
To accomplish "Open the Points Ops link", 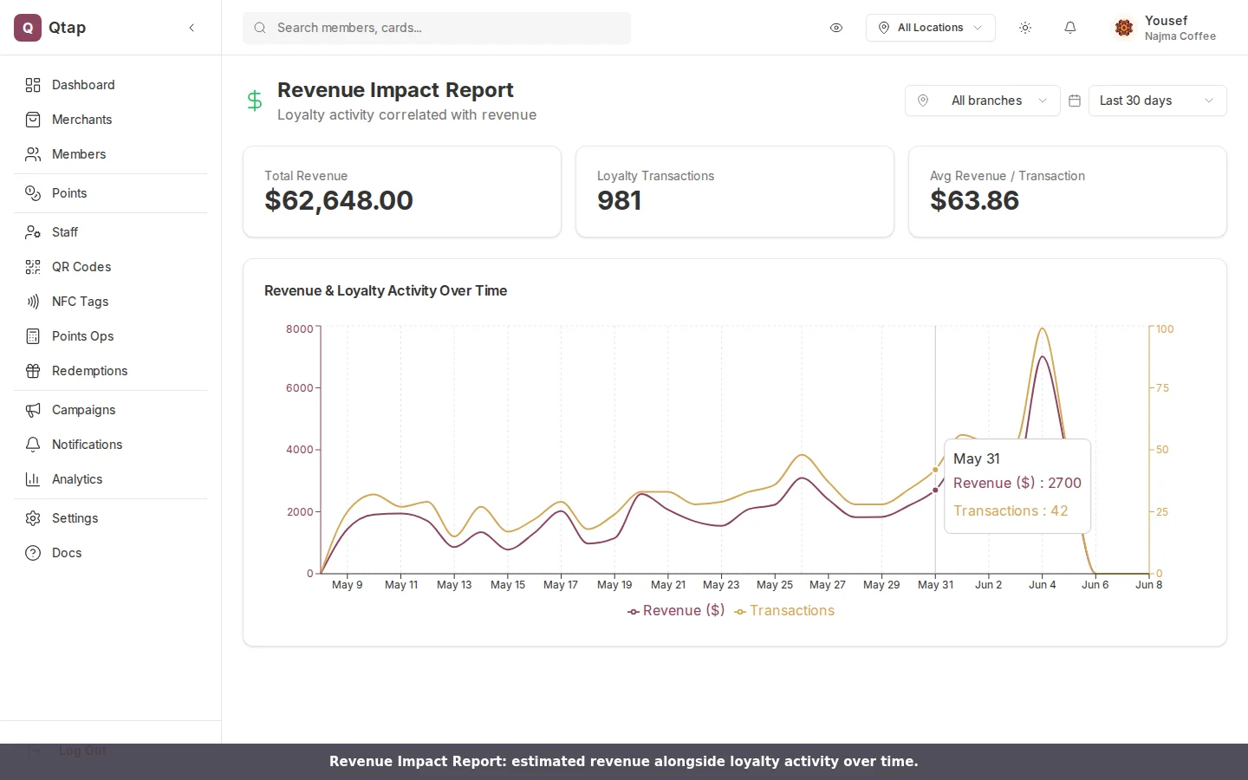I will coord(111,336).
